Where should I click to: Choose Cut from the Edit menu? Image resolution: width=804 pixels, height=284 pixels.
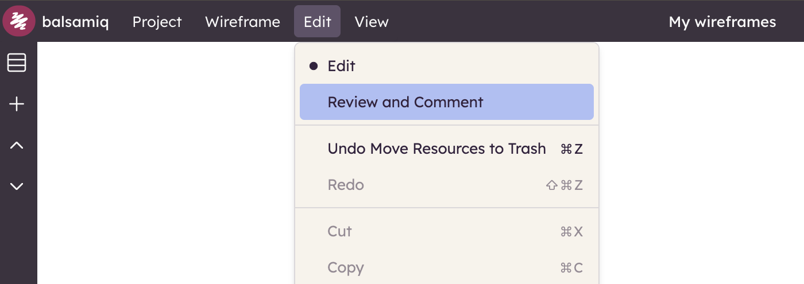pos(339,231)
